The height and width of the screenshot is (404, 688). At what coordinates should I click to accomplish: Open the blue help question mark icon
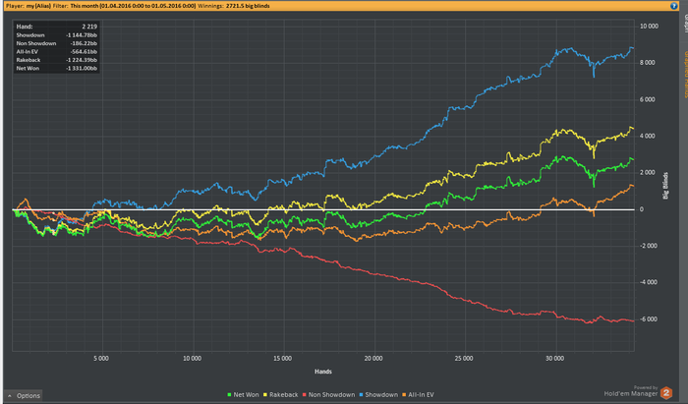click(x=674, y=6)
